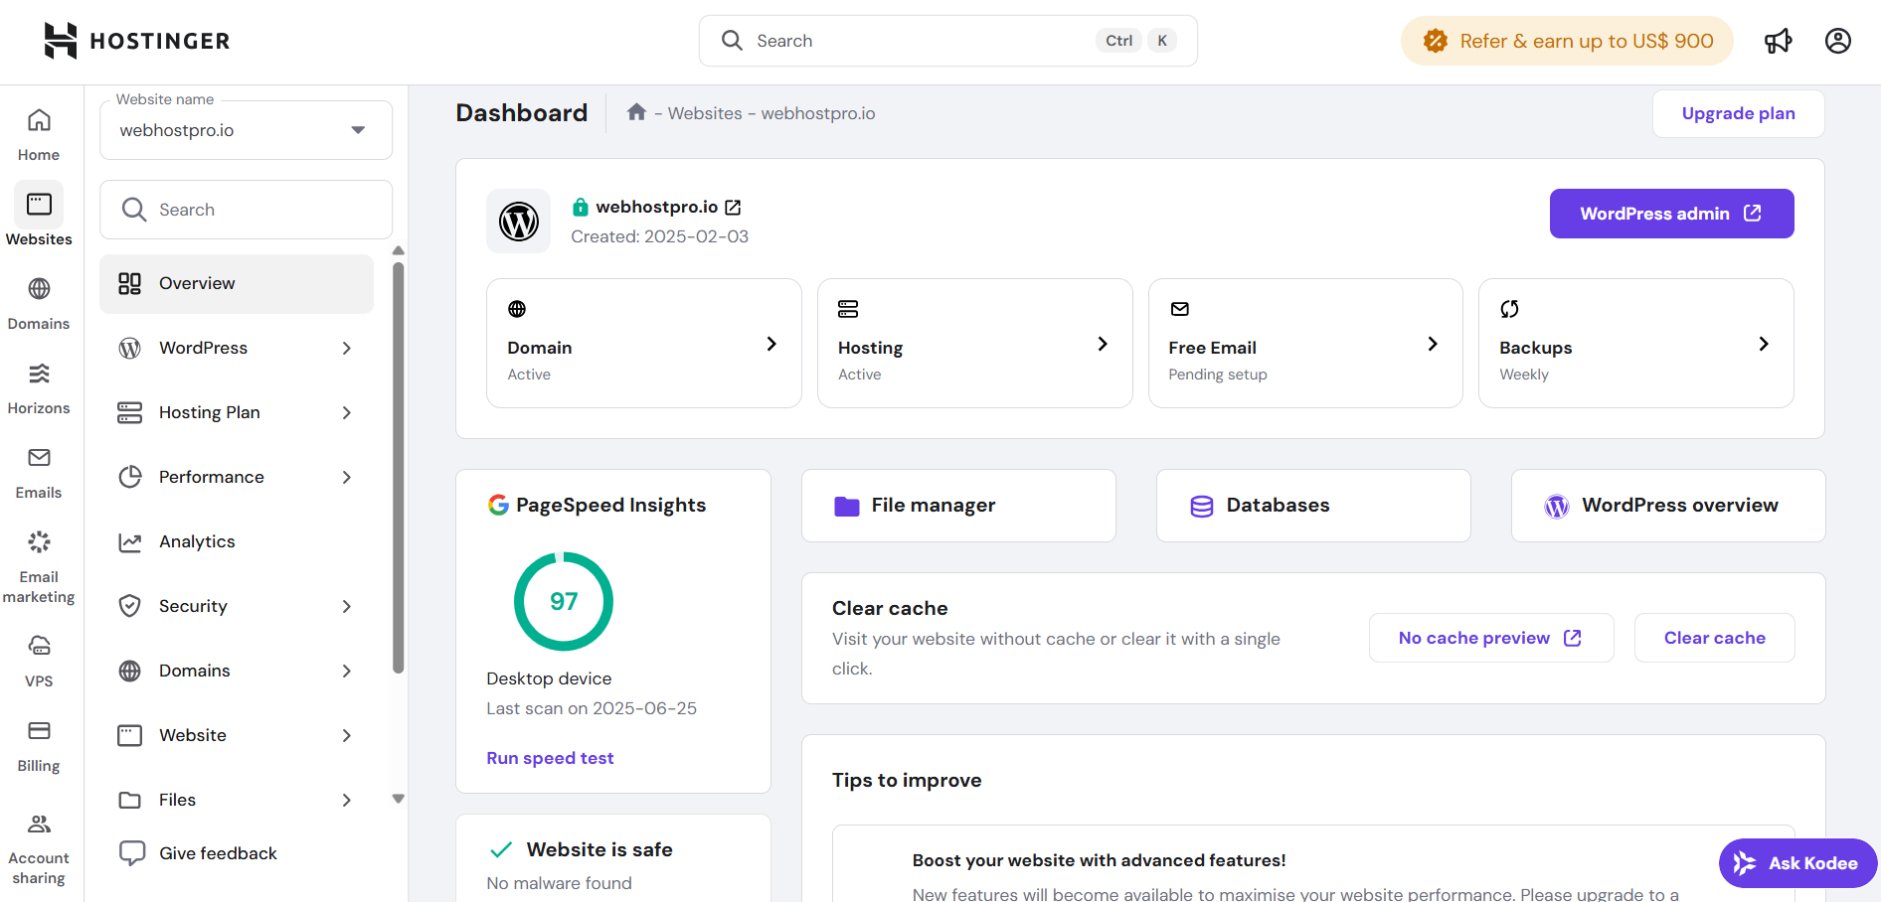The width and height of the screenshot is (1881, 902).
Task: Click the WordPress logo thumbnail
Action: (518, 221)
